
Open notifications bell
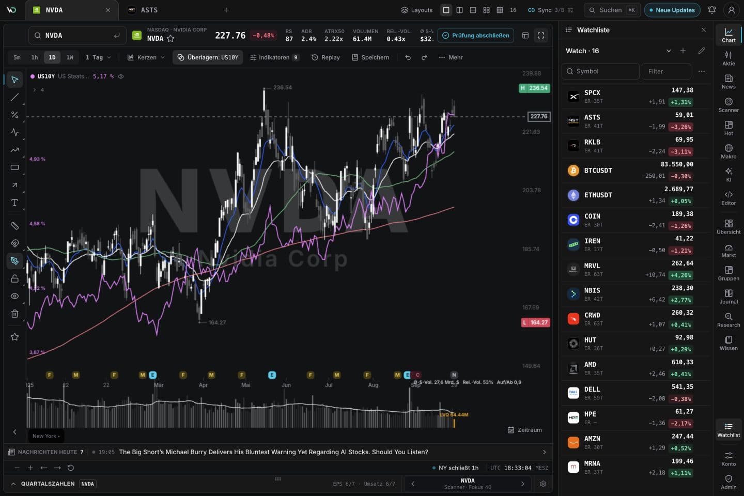point(712,10)
